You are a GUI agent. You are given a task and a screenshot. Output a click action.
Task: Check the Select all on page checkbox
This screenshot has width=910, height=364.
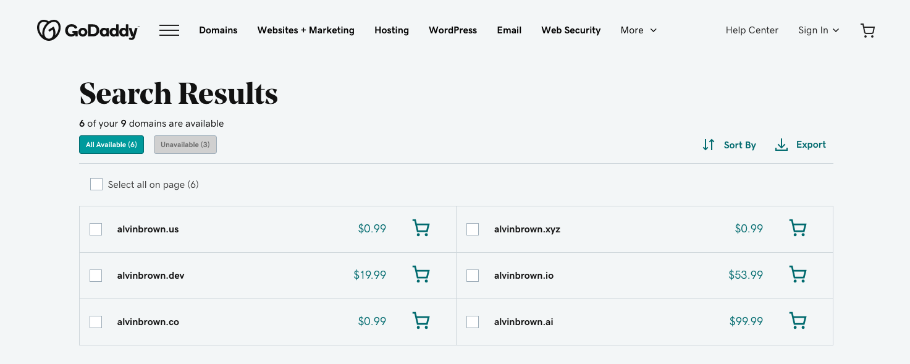(96, 184)
